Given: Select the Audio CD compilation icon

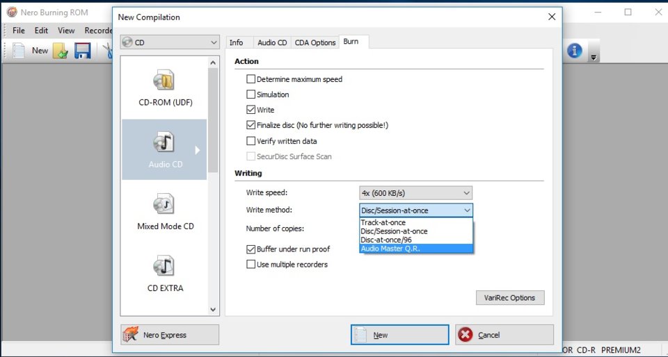Looking at the screenshot, I should (x=164, y=142).
